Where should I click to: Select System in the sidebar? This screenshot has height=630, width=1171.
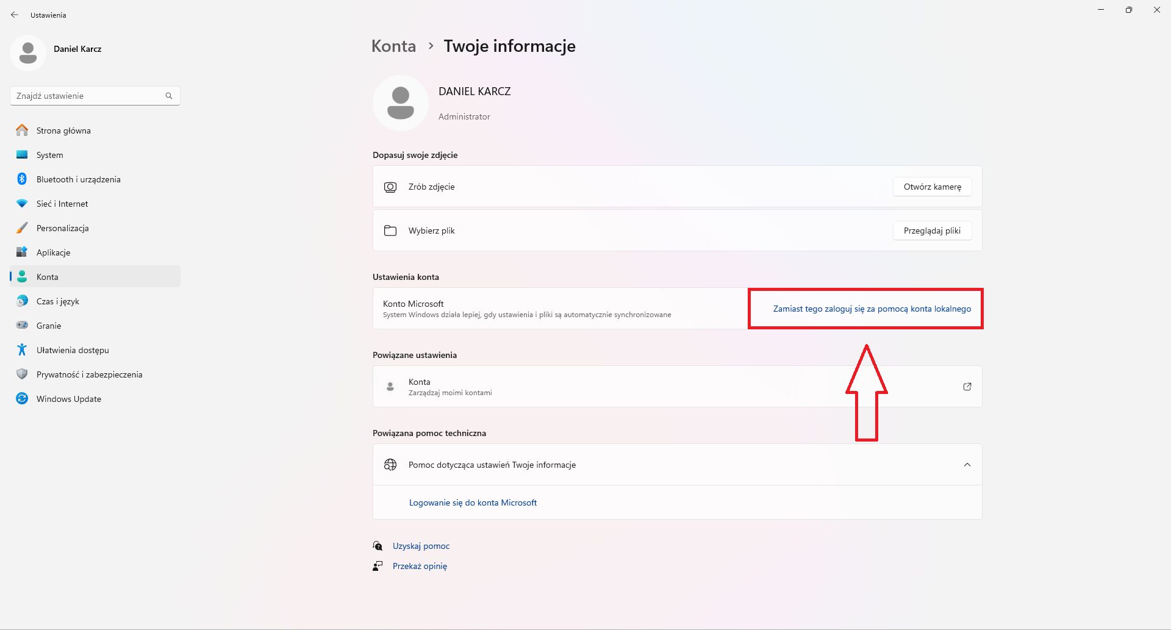(21, 155)
